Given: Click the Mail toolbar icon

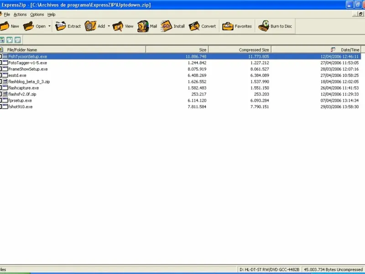Looking at the screenshot, I should pos(143,26).
